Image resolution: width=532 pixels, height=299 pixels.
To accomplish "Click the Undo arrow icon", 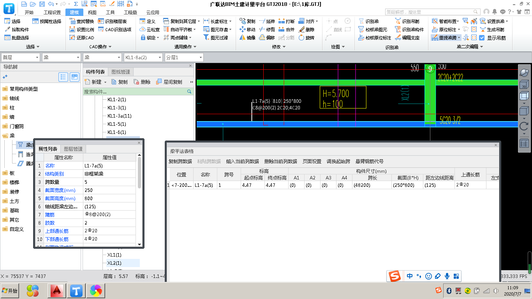I will coord(50,4).
